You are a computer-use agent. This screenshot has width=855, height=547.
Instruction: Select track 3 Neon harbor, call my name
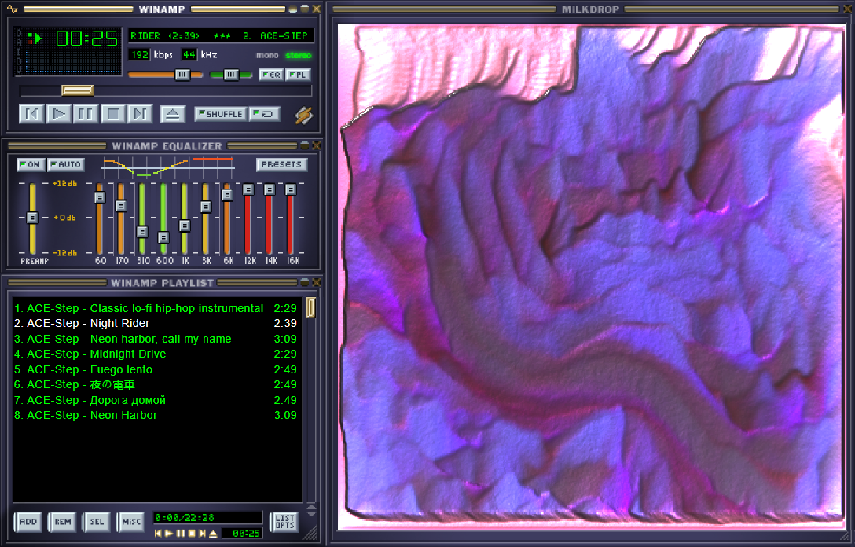(156, 339)
